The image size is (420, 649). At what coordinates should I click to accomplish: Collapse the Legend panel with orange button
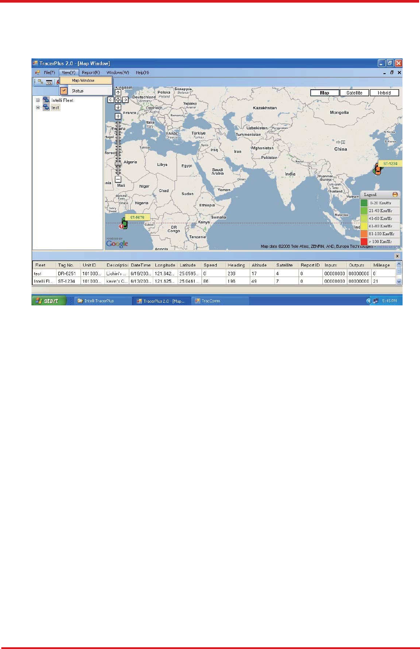click(x=395, y=195)
